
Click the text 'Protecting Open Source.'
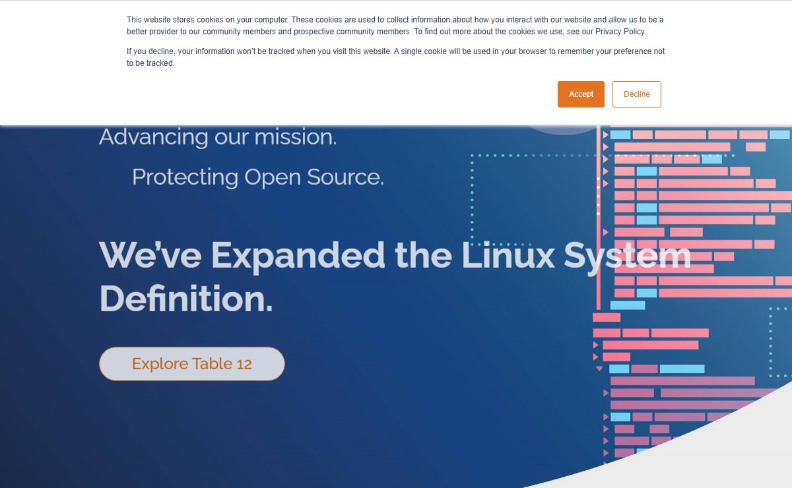click(258, 177)
